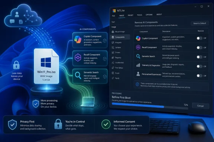Click the Integrate sidebar icon
The width and height of the screenshot is (214, 142).
point(113,43)
